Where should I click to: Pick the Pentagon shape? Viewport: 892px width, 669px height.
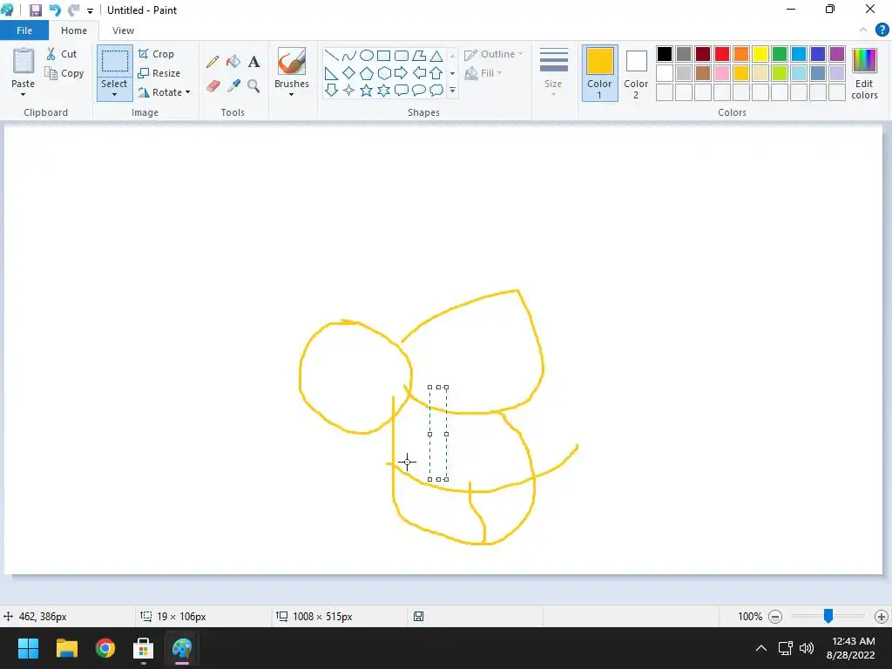coord(367,73)
